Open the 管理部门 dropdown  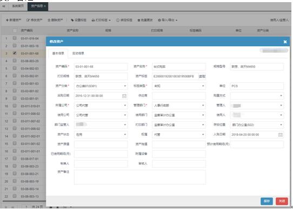[179, 106]
